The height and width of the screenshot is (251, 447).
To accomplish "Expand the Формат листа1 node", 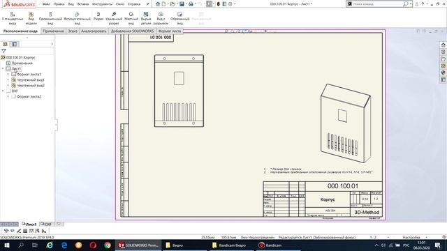I will click(8, 75).
